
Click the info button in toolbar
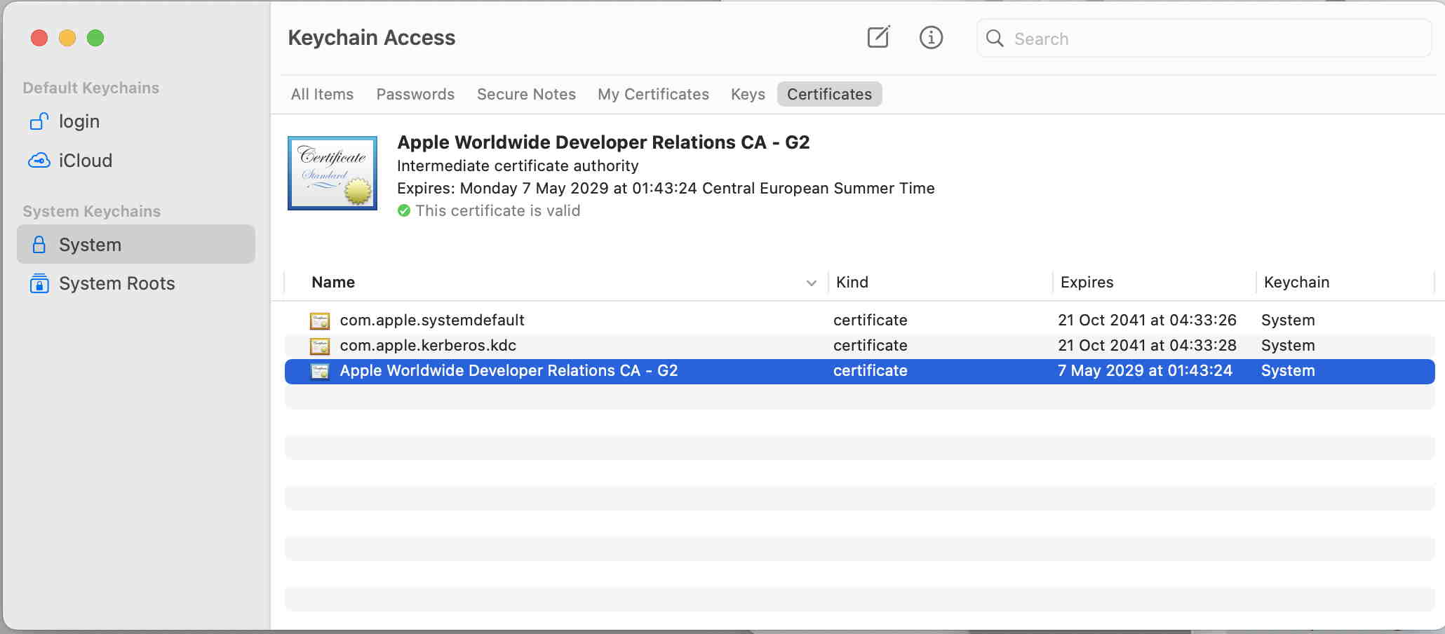(x=931, y=37)
